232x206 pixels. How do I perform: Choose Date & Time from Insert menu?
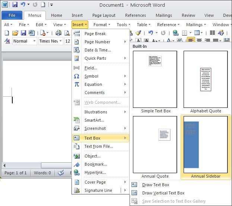[x=101, y=50]
